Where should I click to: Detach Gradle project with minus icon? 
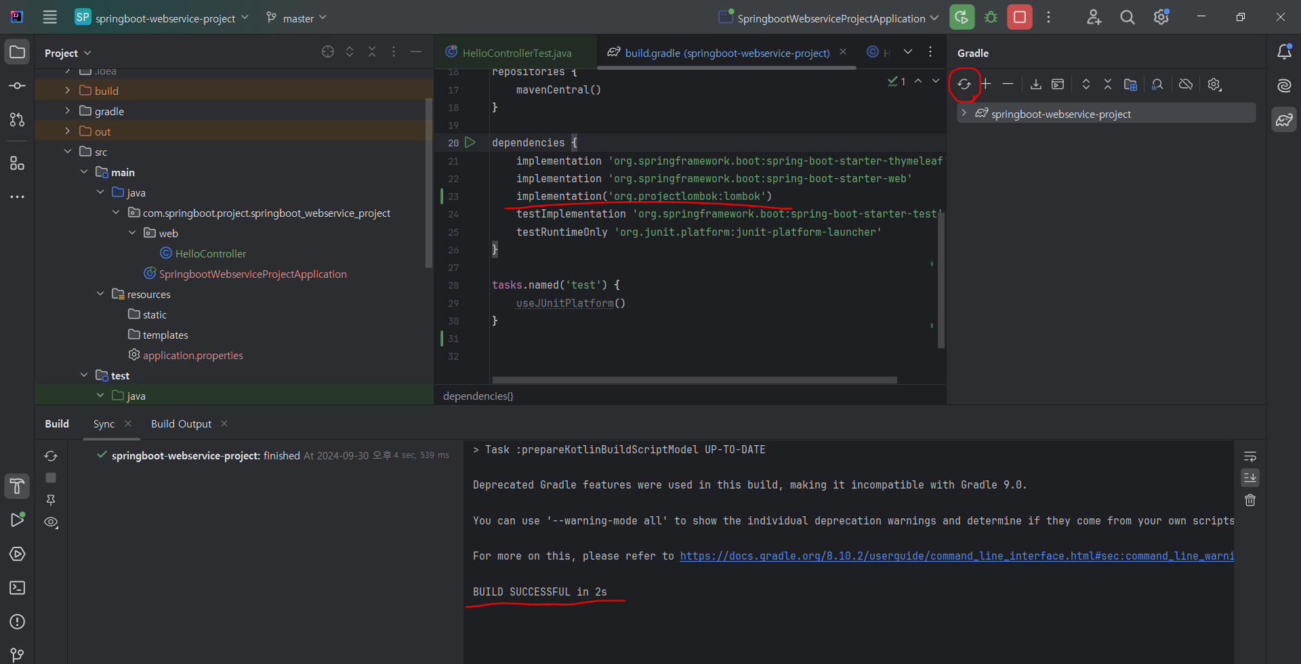coord(1008,84)
